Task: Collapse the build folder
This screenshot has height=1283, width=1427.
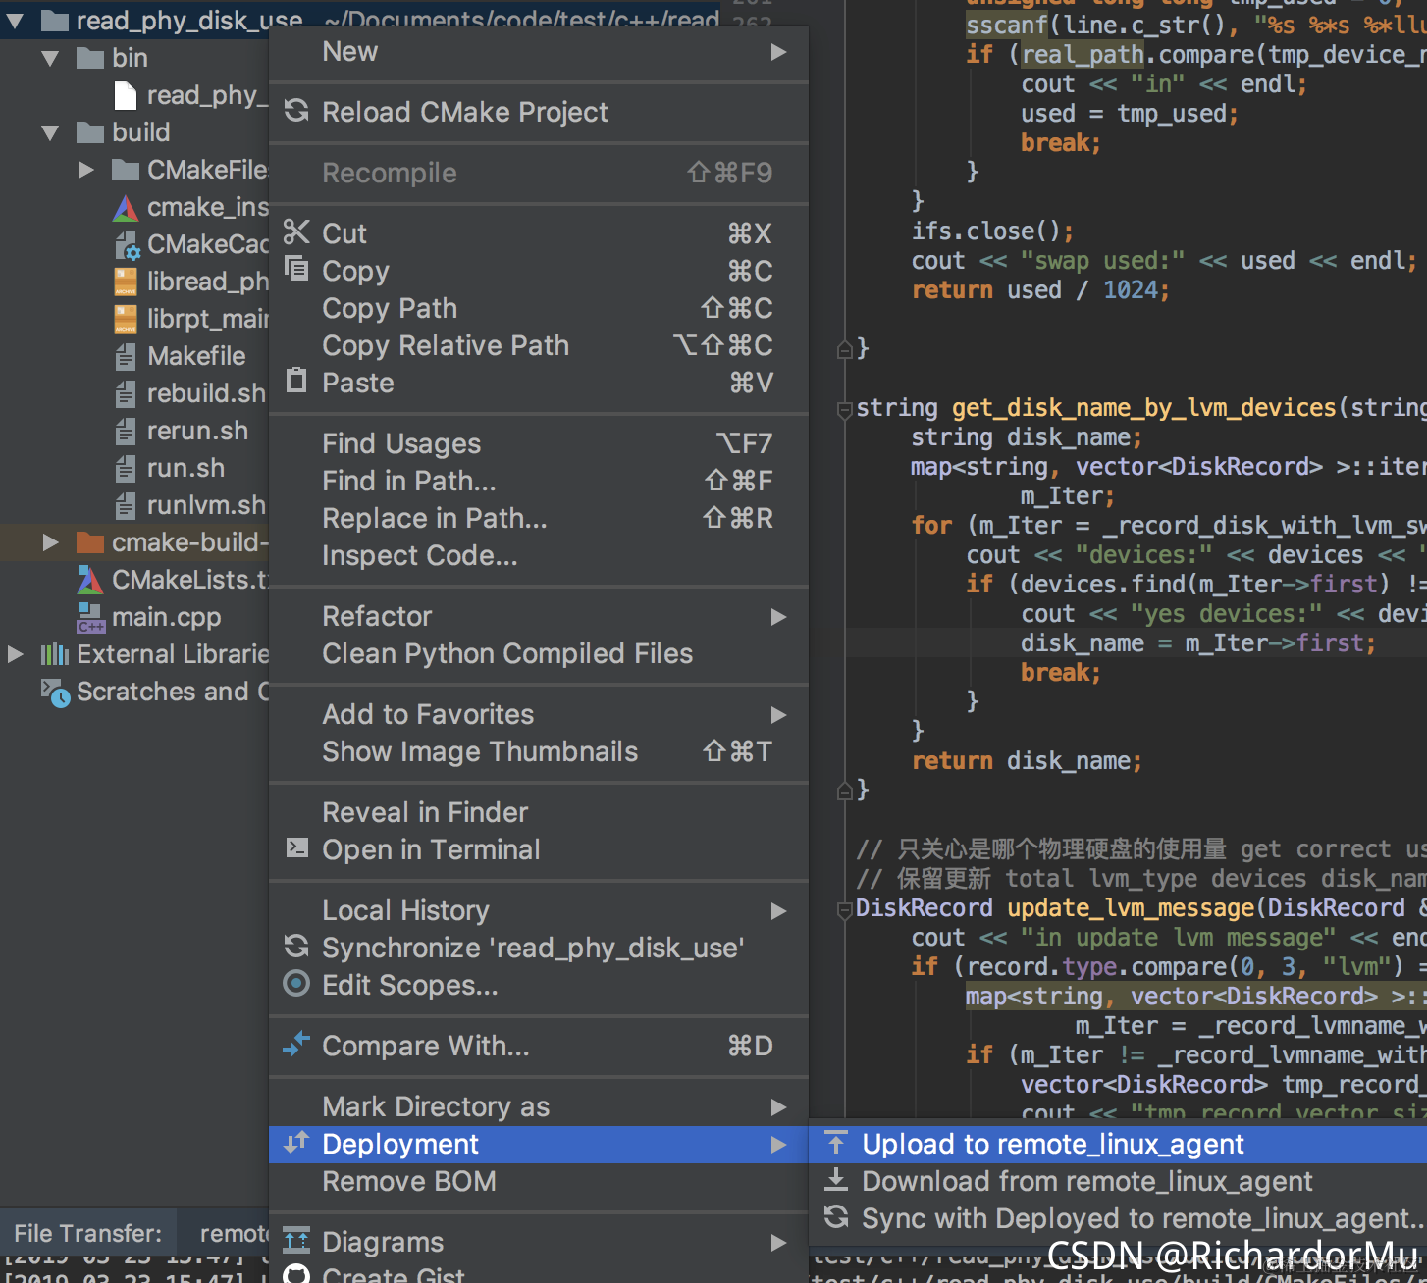Action: [x=51, y=132]
